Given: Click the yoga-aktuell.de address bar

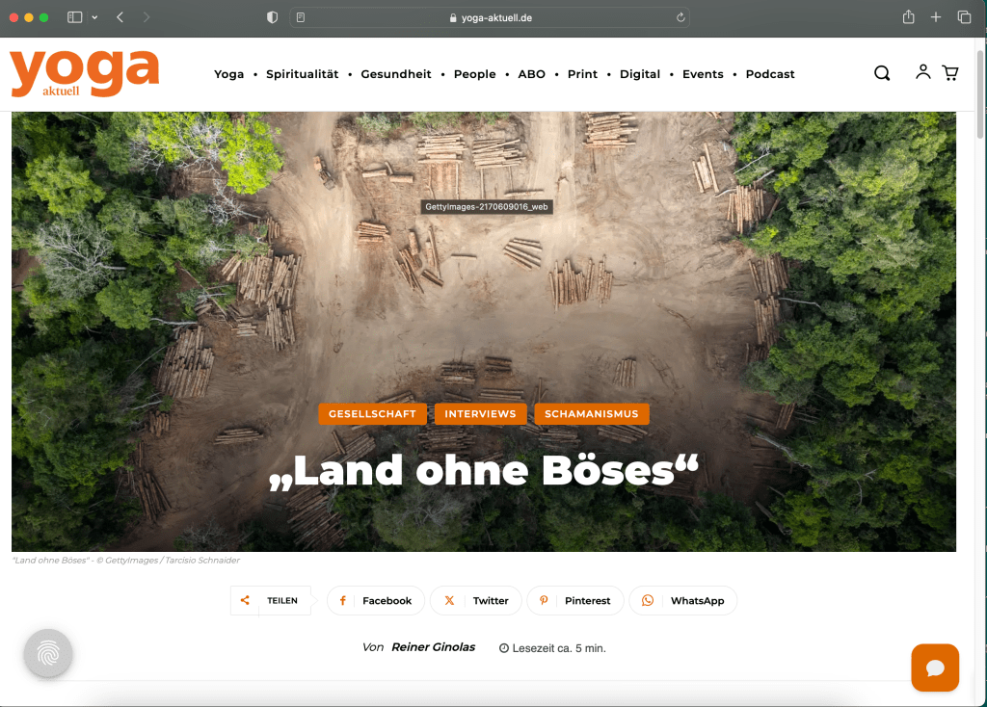Looking at the screenshot, I should click(x=490, y=17).
